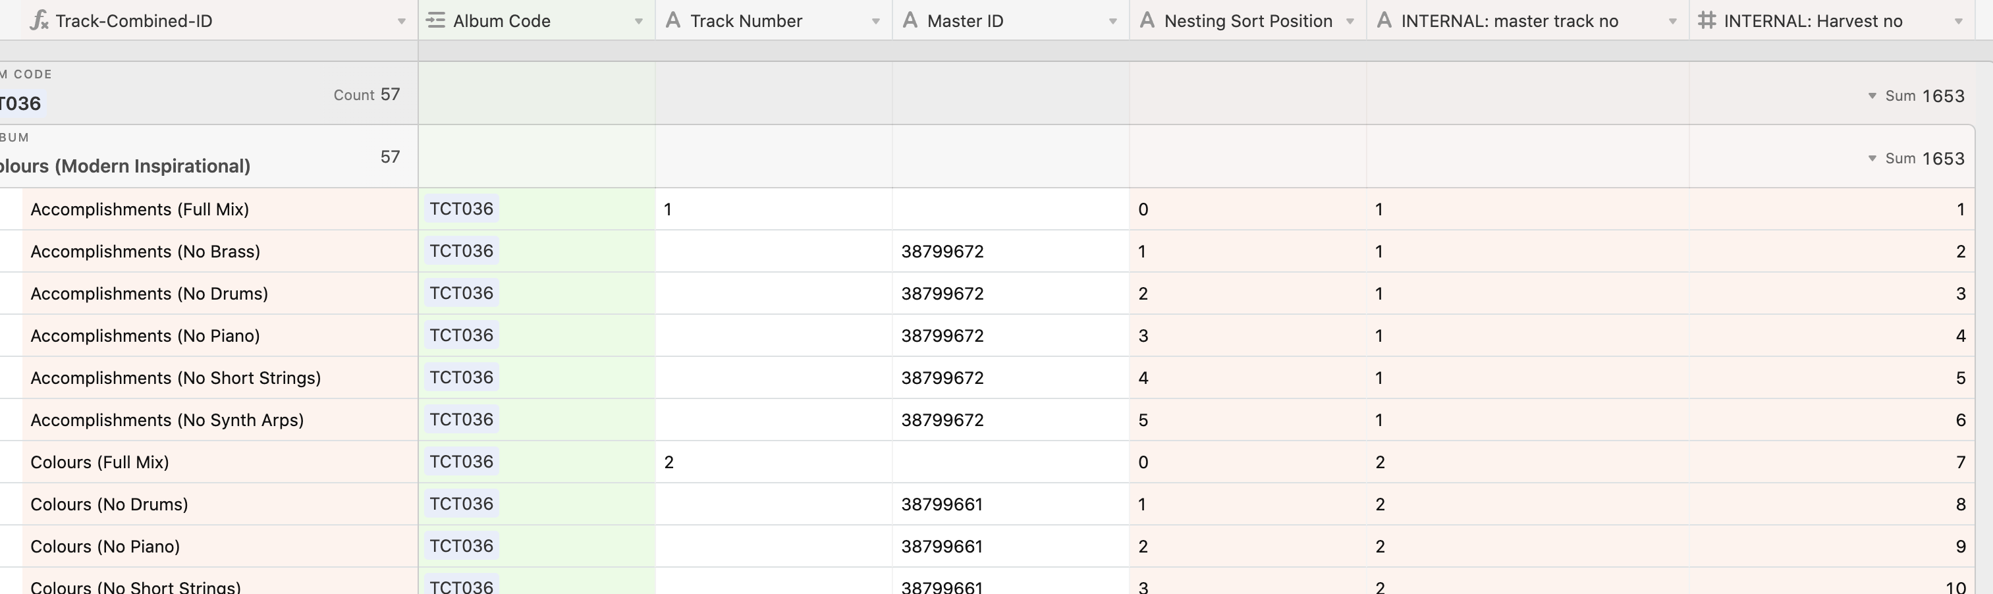This screenshot has height=594, width=1993.
Task: Click the formula icon beside Track-Combined-ID
Action: (x=39, y=21)
